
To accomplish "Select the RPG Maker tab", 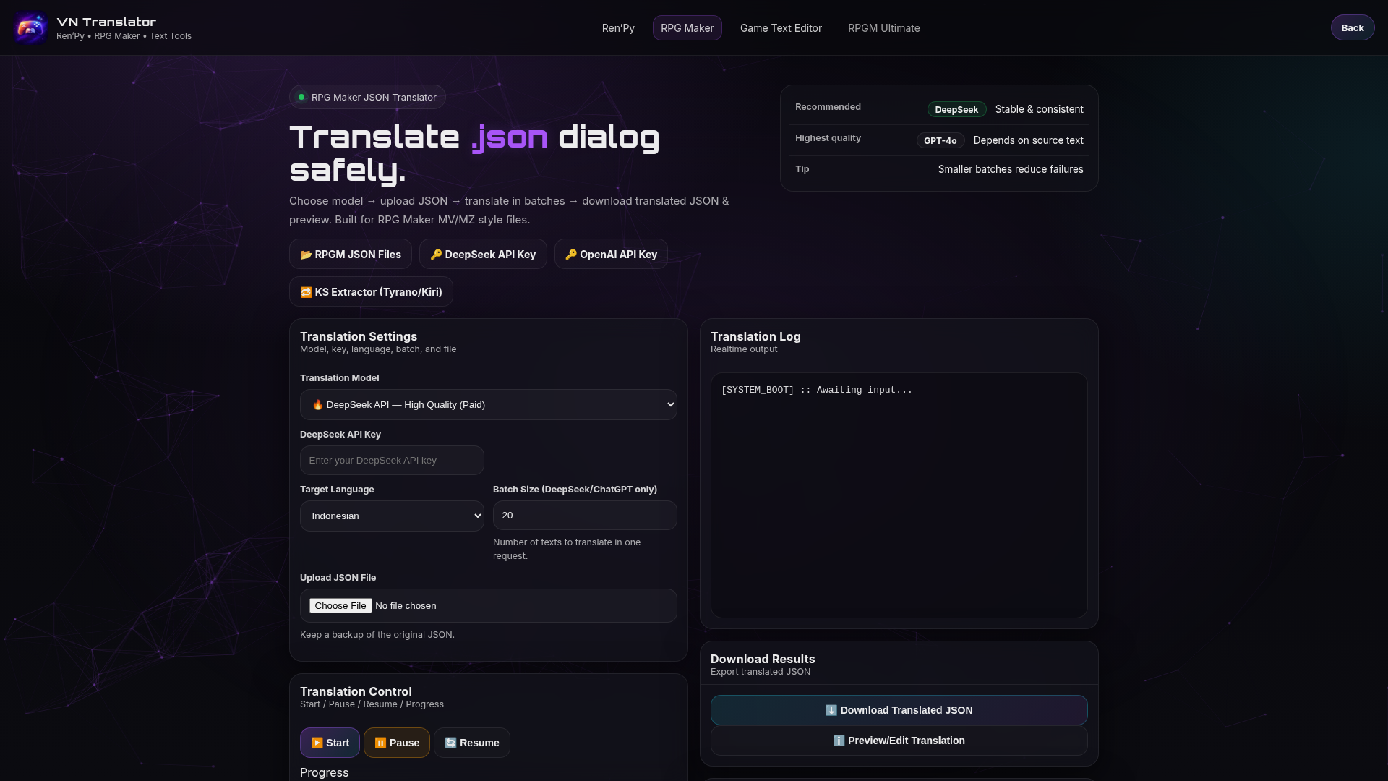I will [x=687, y=28].
